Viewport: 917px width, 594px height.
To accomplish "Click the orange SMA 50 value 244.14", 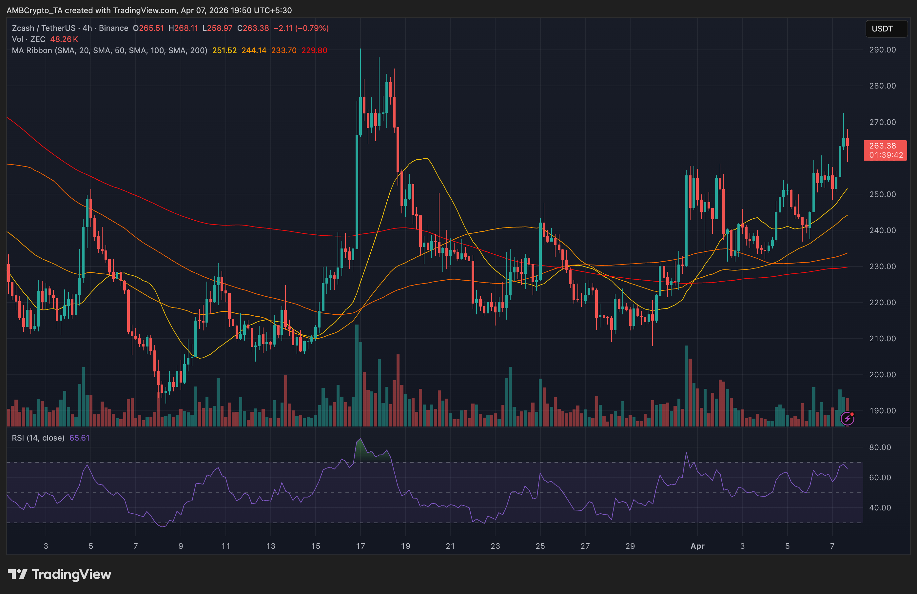I will point(254,50).
